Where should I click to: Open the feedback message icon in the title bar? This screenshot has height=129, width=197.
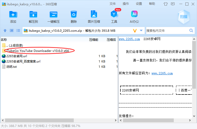point(173,4)
